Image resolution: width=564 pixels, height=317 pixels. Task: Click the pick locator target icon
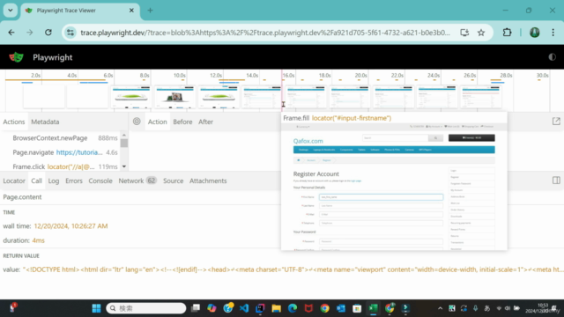pos(137,122)
